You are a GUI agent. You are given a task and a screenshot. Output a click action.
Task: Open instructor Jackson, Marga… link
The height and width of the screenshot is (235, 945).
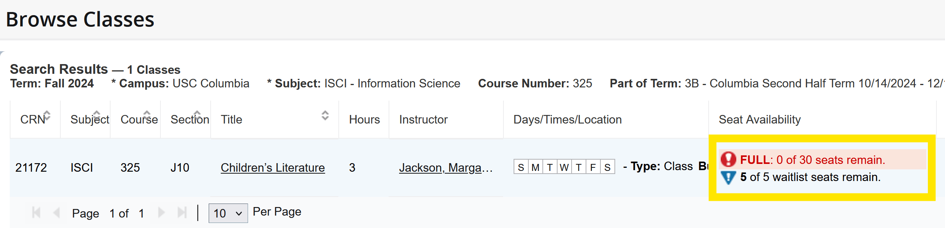pos(445,167)
